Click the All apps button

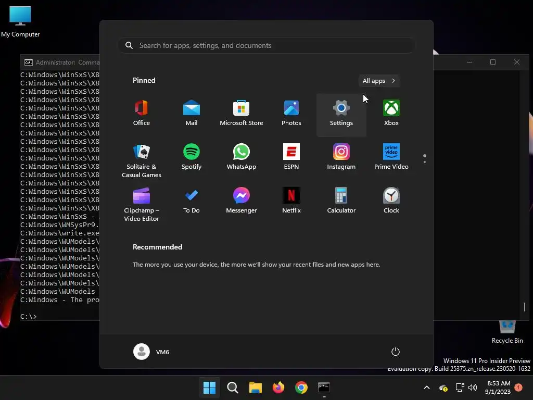click(379, 81)
